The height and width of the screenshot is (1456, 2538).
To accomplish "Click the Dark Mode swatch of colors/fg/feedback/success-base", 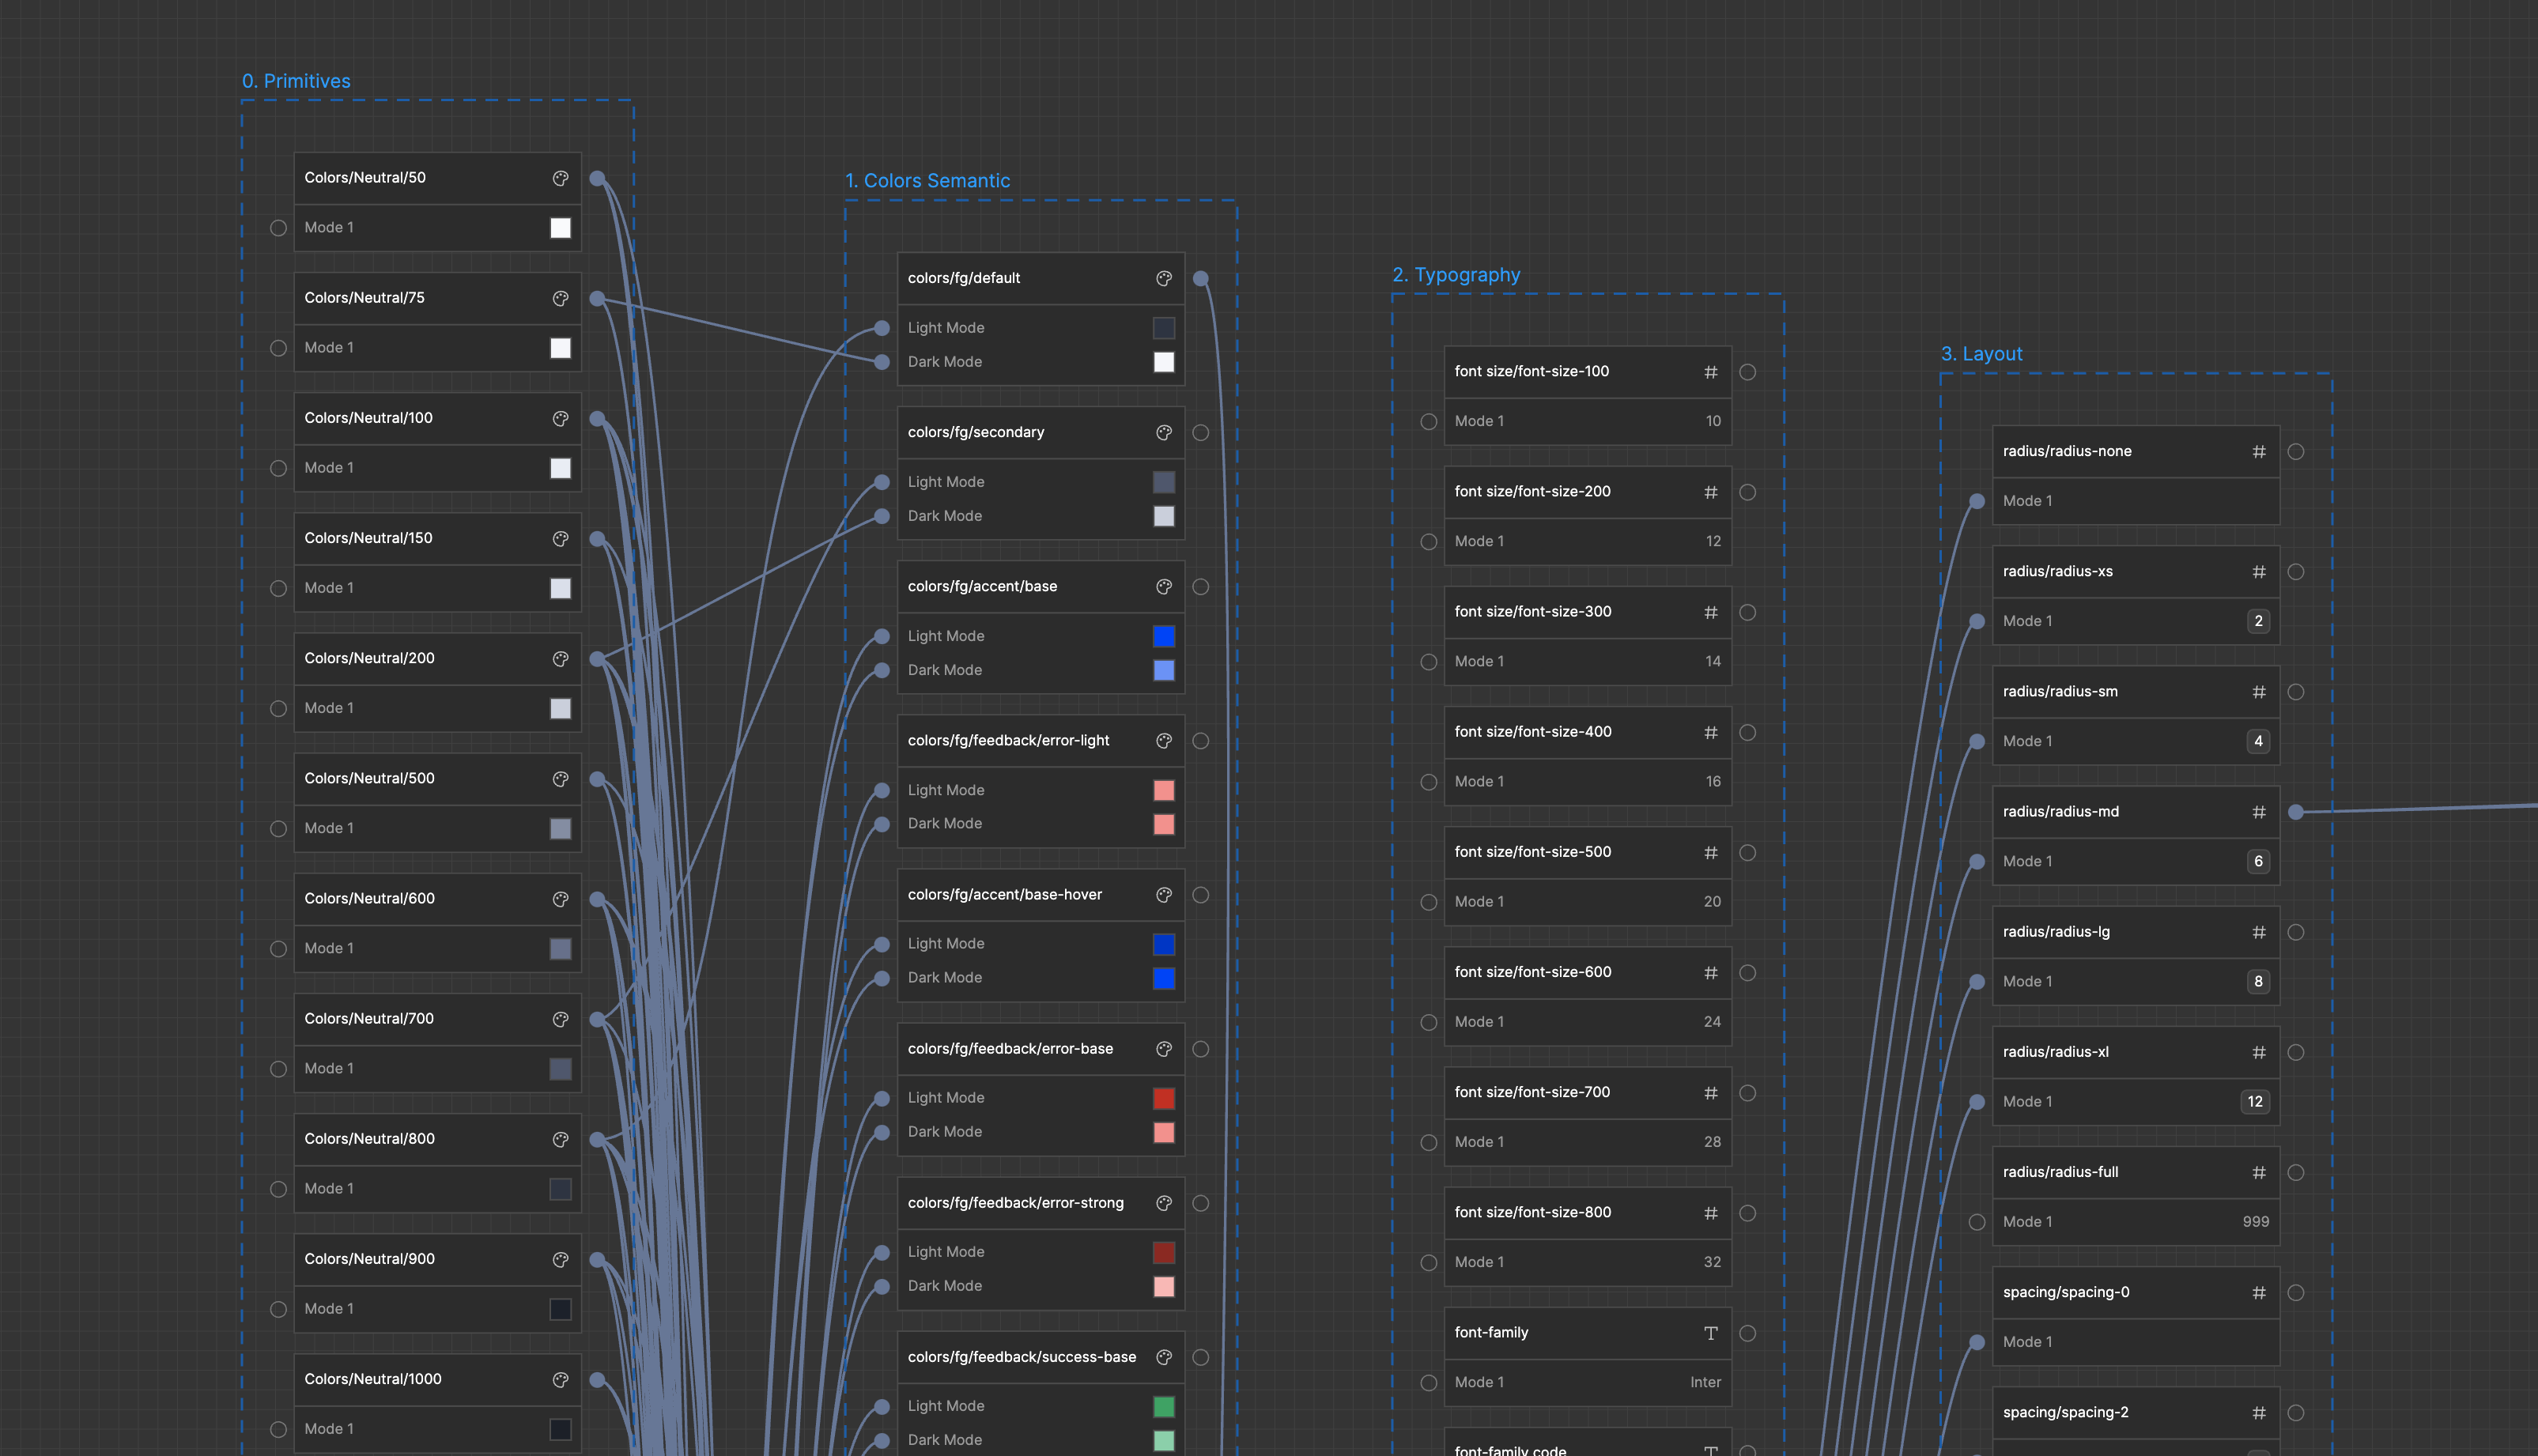I will click(1164, 1440).
